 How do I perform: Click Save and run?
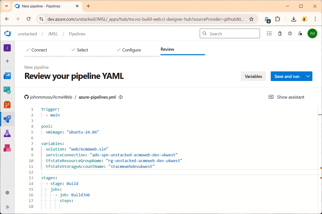pyautogui.click(x=287, y=76)
